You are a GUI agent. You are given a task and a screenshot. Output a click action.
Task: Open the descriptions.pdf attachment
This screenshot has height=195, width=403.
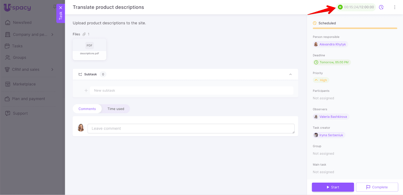89,49
